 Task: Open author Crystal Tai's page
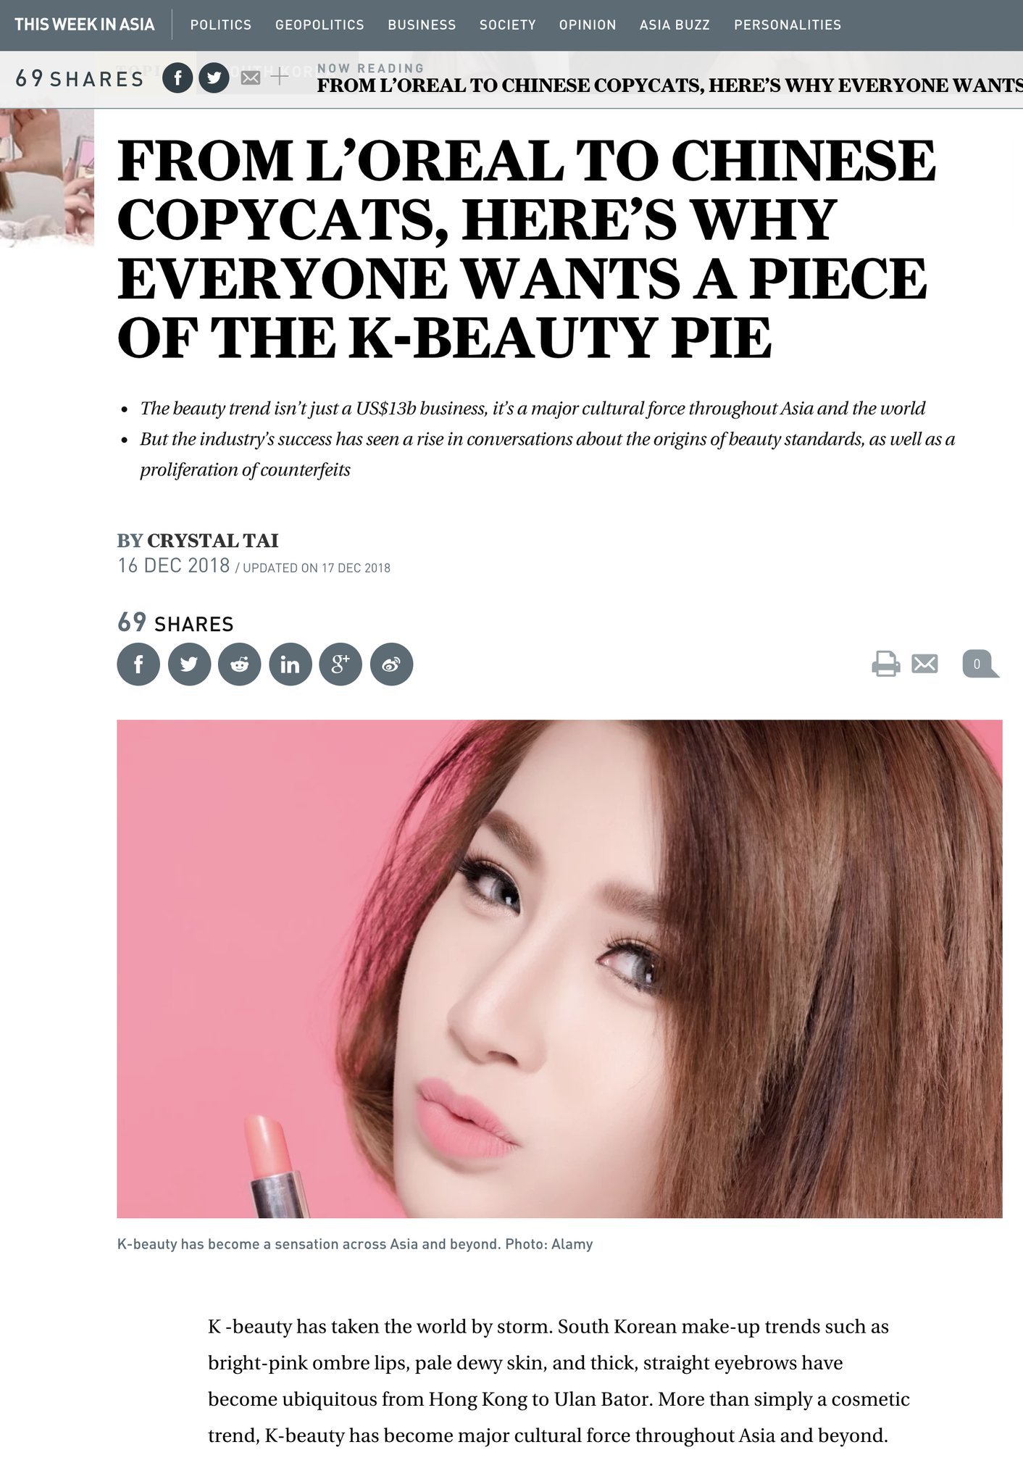pos(213,541)
